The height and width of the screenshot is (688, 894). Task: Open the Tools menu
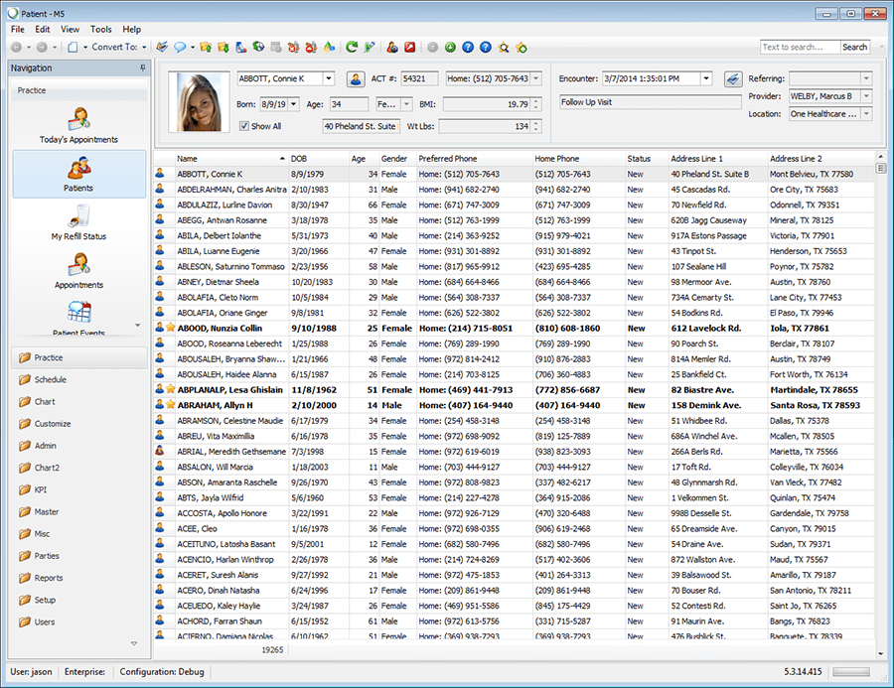(101, 30)
